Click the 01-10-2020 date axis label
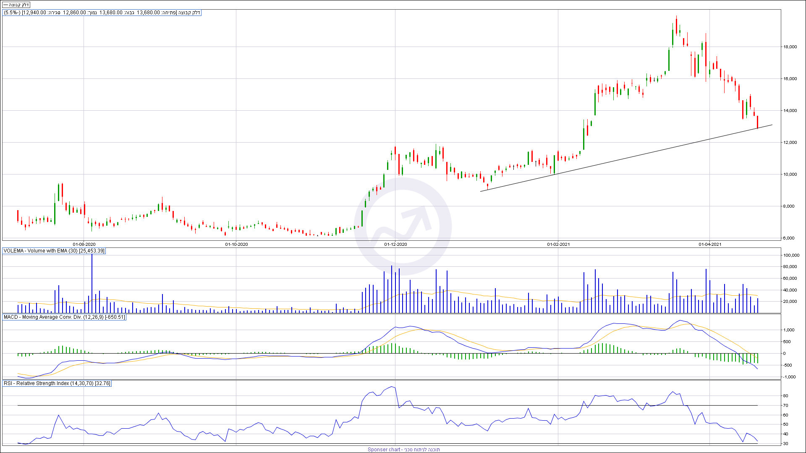Image resolution: width=806 pixels, height=453 pixels. (x=236, y=244)
